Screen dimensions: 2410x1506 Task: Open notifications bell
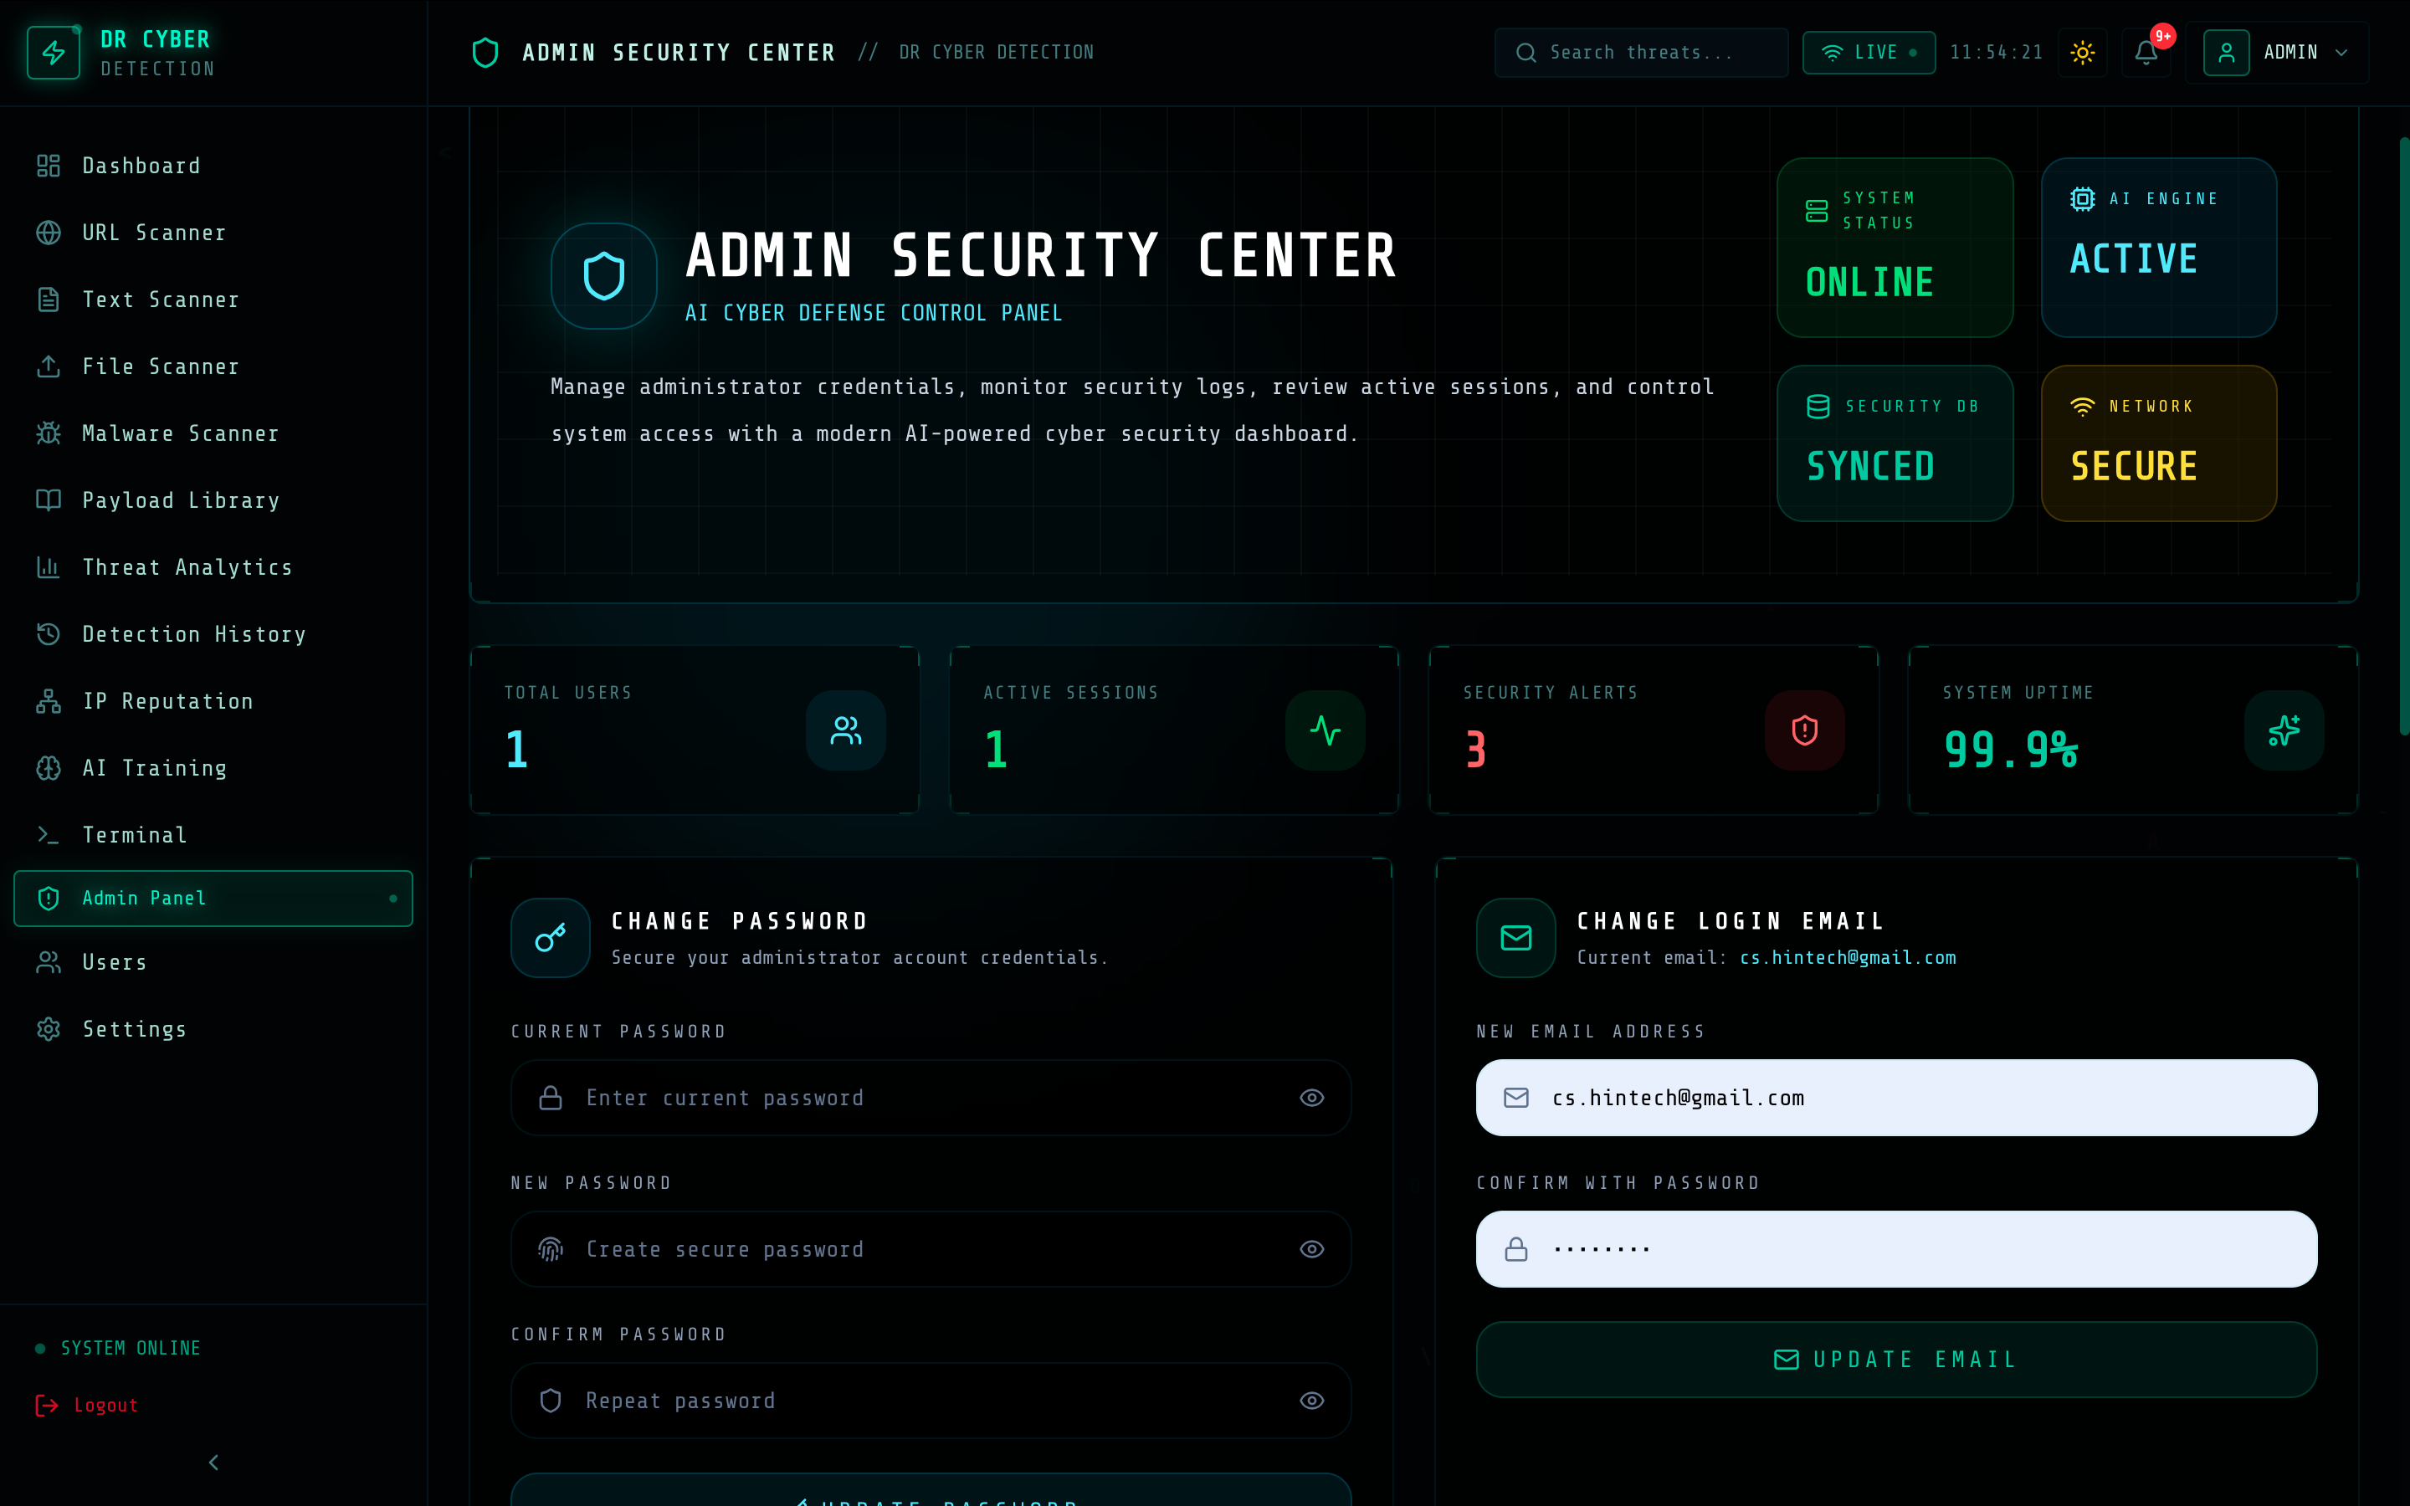click(x=2146, y=53)
